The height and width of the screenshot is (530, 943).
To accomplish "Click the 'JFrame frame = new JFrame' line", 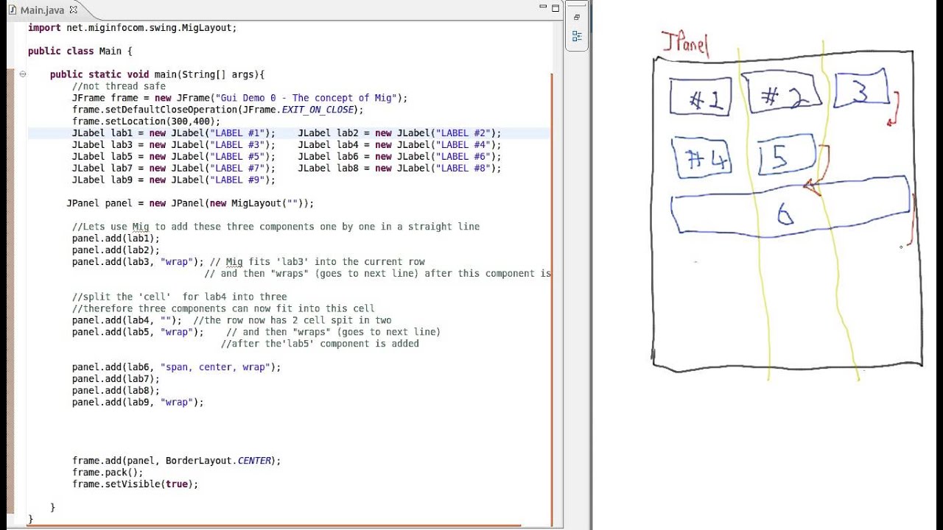I will [239, 98].
